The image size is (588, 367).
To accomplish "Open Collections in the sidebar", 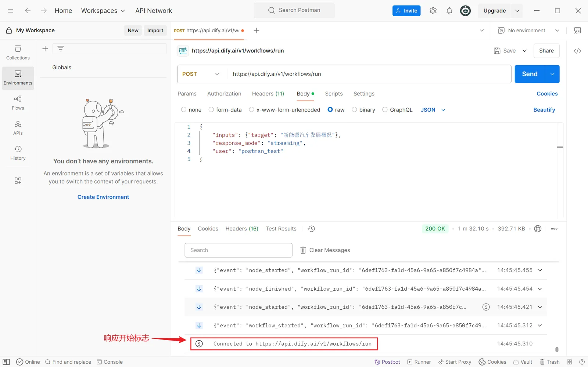I will (x=18, y=53).
